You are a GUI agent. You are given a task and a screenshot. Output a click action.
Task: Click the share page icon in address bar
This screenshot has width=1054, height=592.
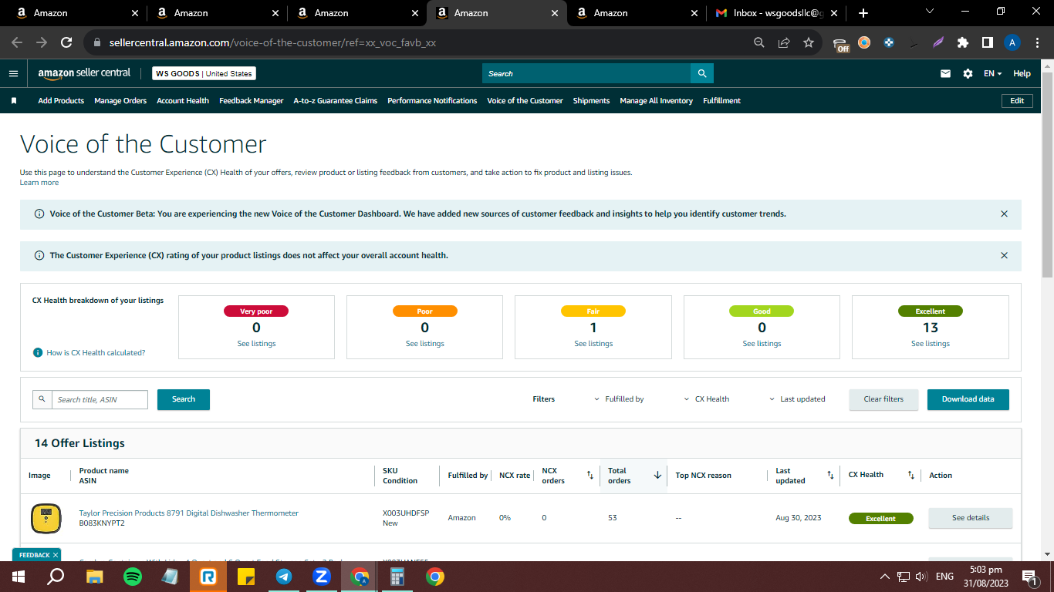(784, 42)
